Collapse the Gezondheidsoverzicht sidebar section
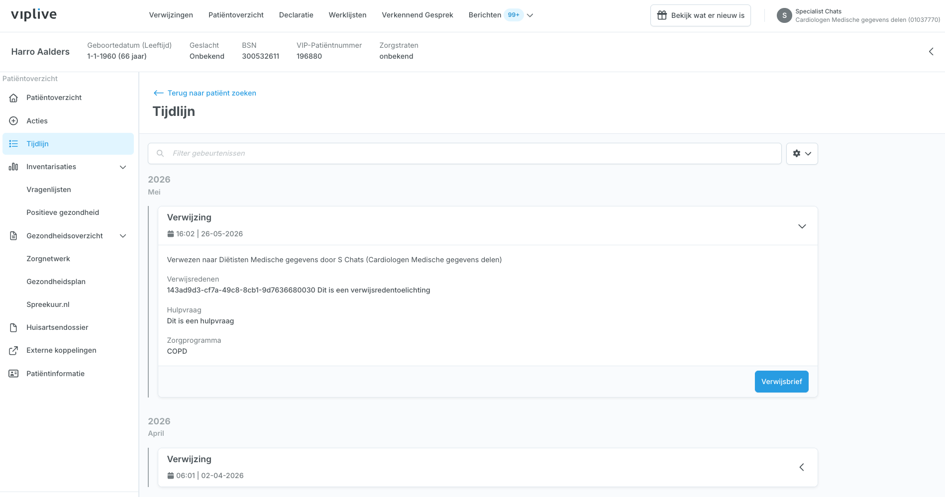This screenshot has height=497, width=945. 123,236
